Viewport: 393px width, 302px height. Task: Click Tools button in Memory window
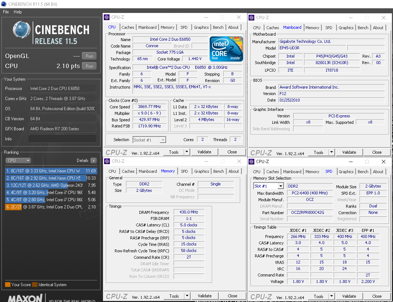[174, 296]
